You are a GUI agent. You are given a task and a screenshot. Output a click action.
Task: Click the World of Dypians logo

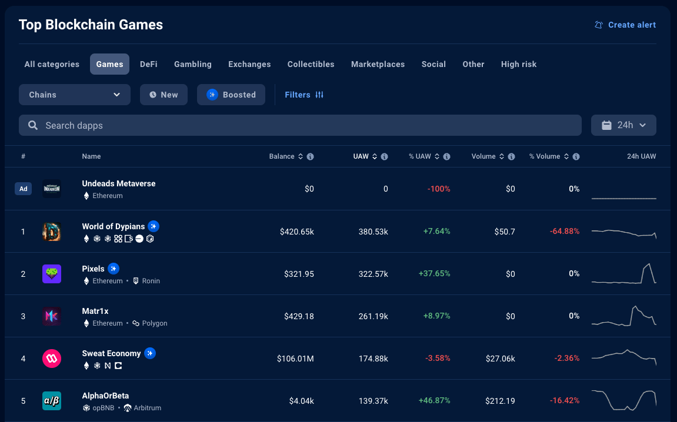52,232
